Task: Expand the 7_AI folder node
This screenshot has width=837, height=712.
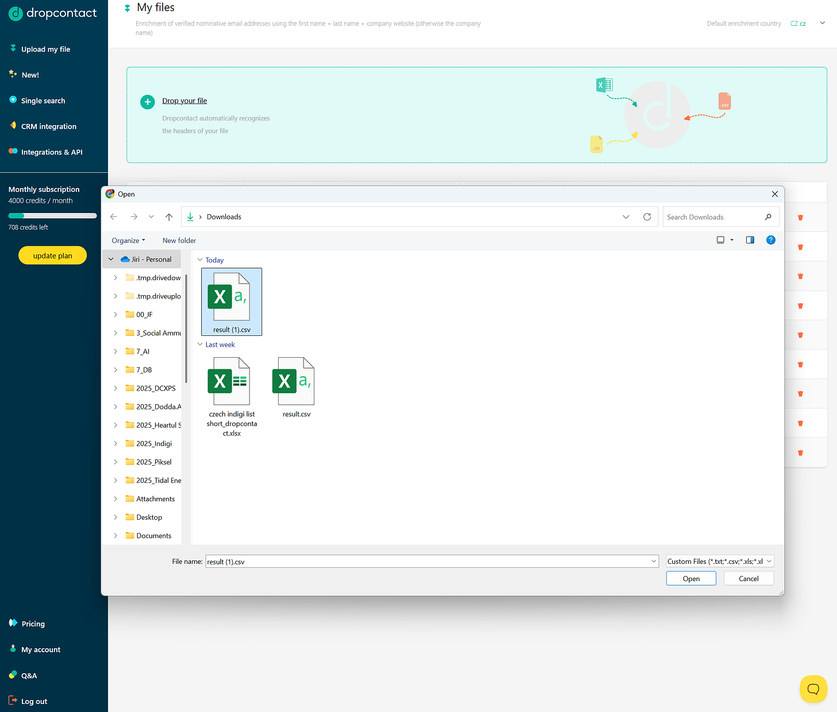Action: coord(116,351)
